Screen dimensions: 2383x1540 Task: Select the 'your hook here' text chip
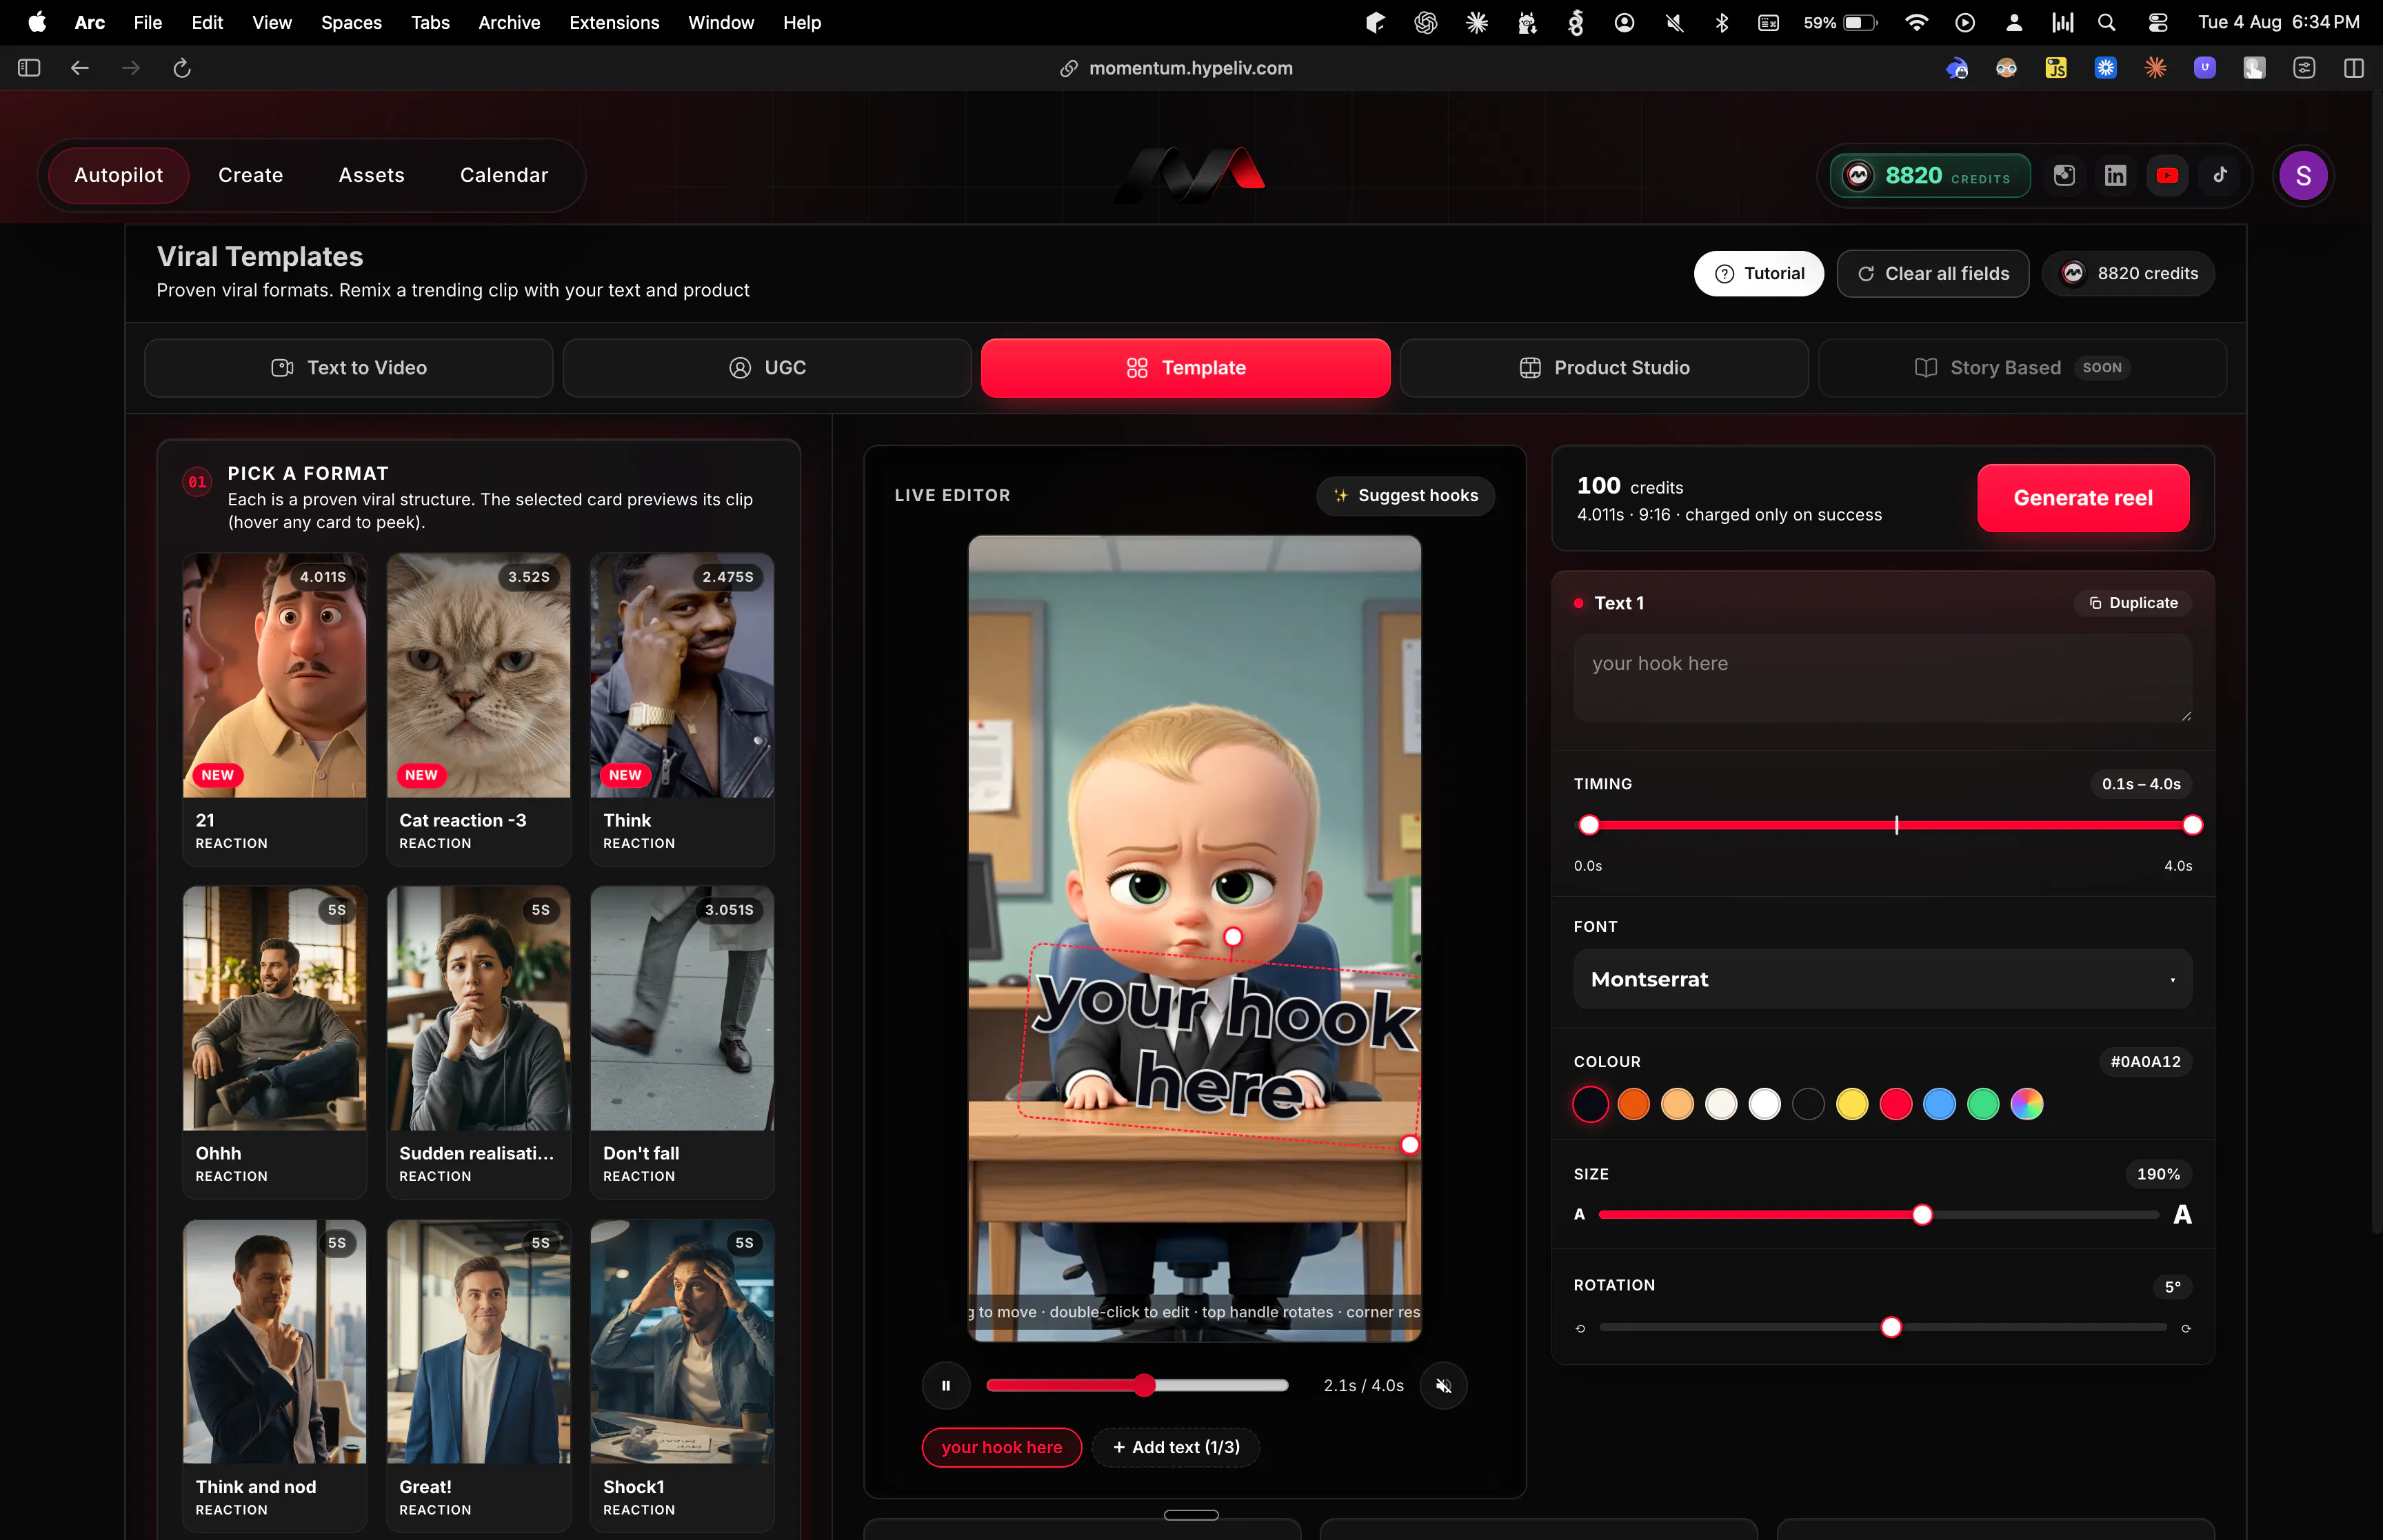click(x=1002, y=1447)
